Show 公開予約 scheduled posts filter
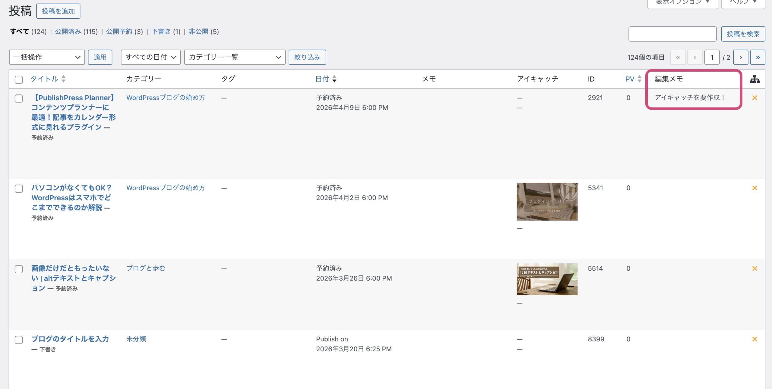 [x=119, y=32]
